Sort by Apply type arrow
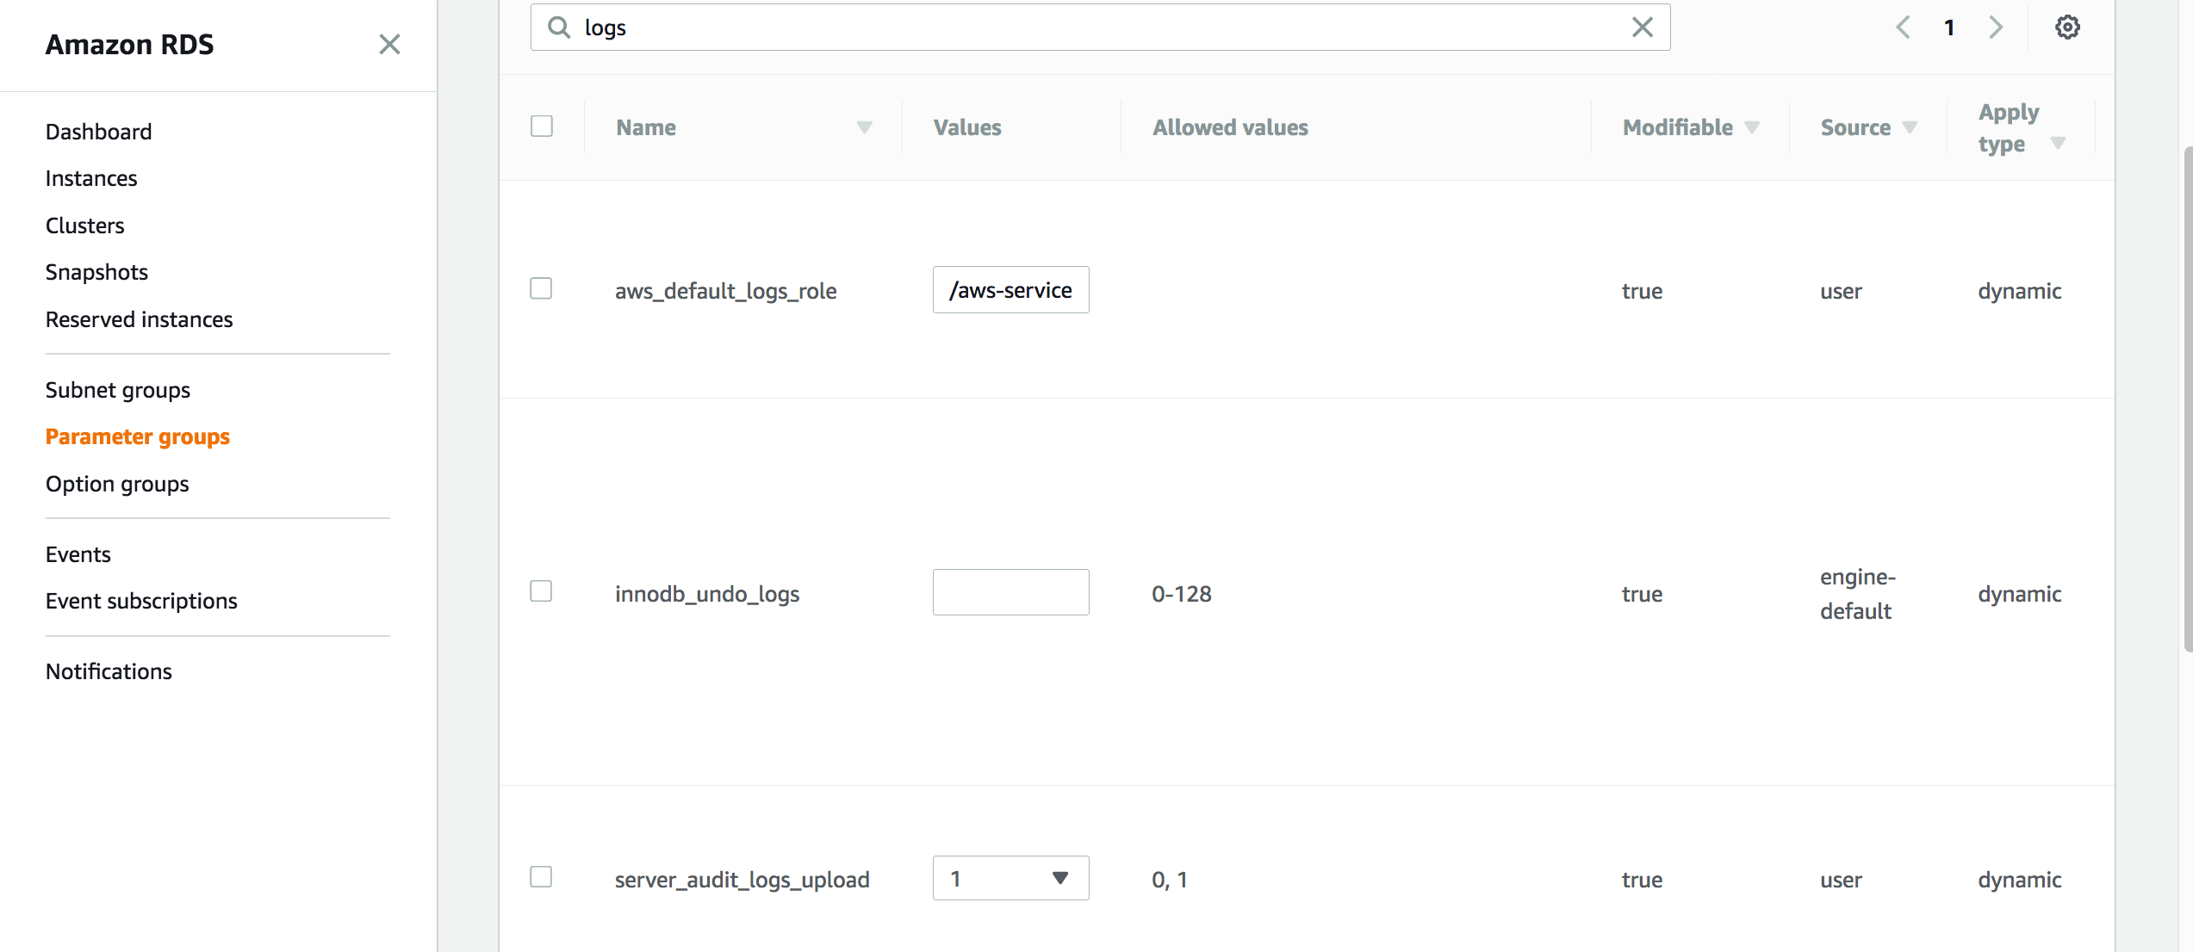The width and height of the screenshot is (2193, 952). 2058,144
